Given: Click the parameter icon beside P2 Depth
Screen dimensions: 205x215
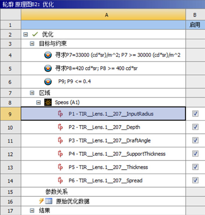Looking at the screenshot, I should tap(60, 127).
